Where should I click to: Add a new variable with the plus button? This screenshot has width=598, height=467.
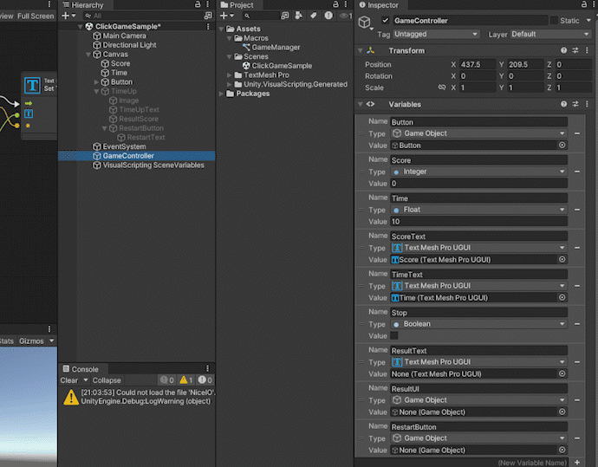click(577, 463)
